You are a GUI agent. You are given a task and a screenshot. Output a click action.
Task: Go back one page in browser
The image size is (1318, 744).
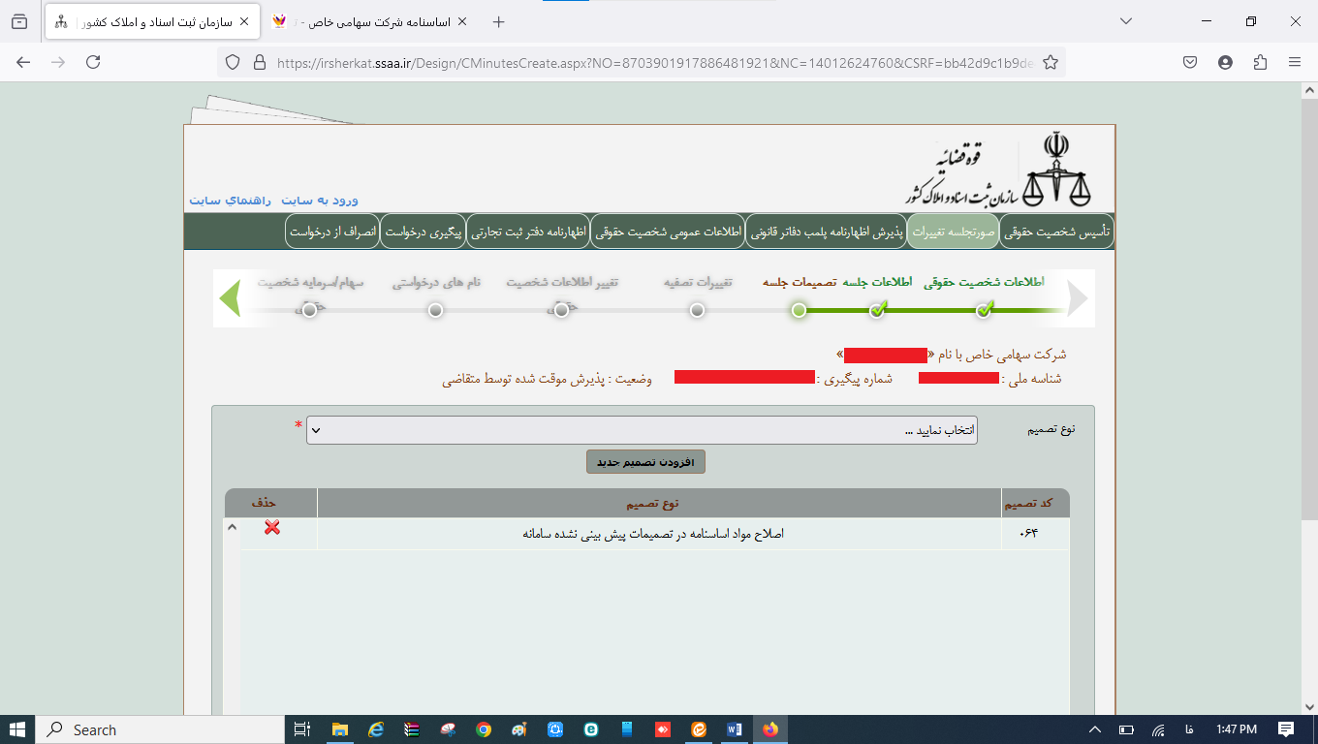tap(23, 62)
